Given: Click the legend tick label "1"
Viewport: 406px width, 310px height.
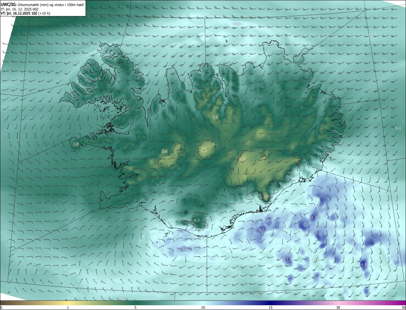Looking at the screenshot, I should [x=68, y=307].
